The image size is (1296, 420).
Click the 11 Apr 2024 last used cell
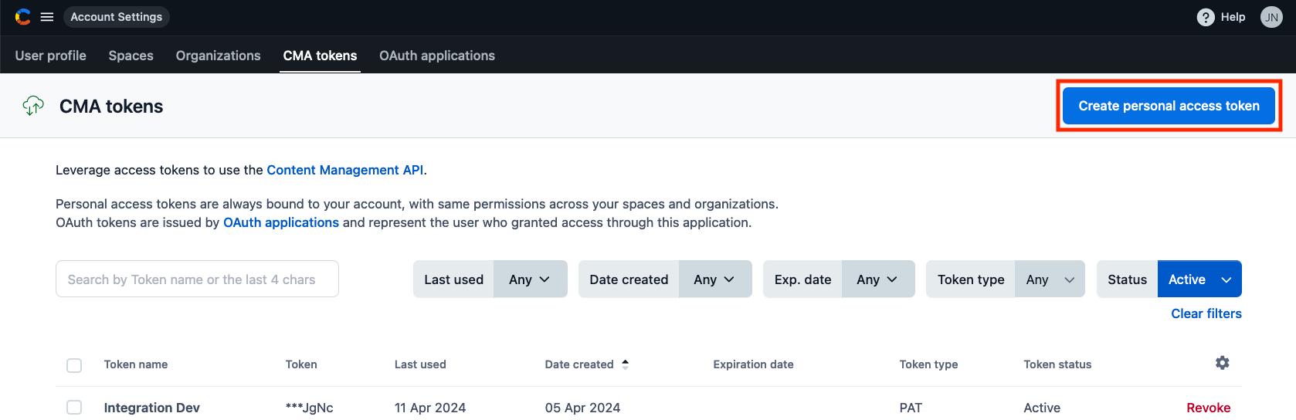[x=430, y=408]
